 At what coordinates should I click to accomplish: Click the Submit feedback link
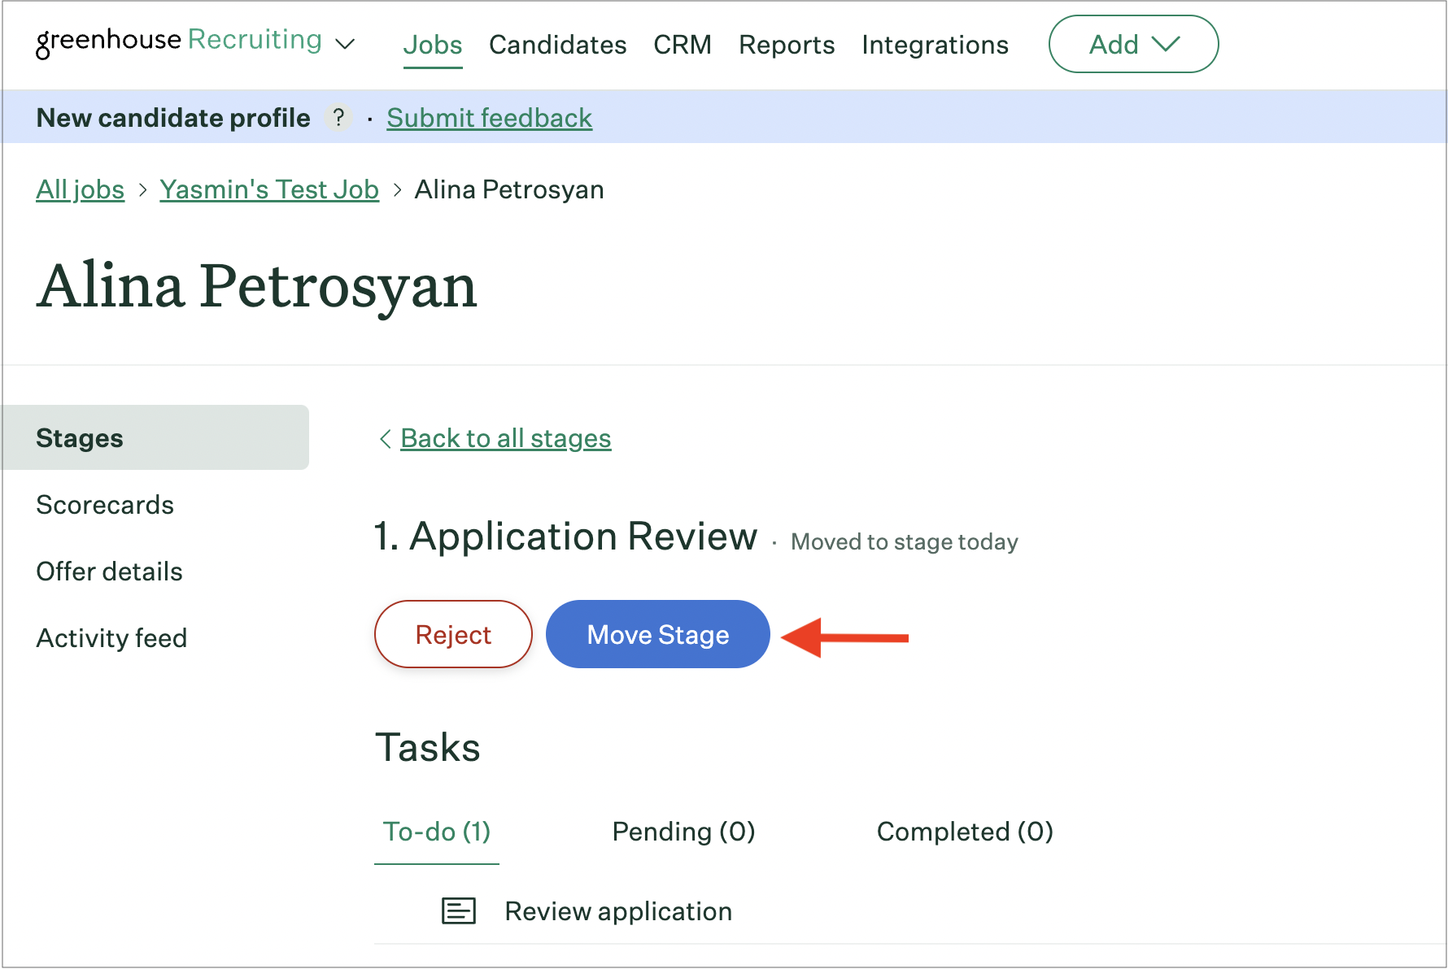click(490, 118)
